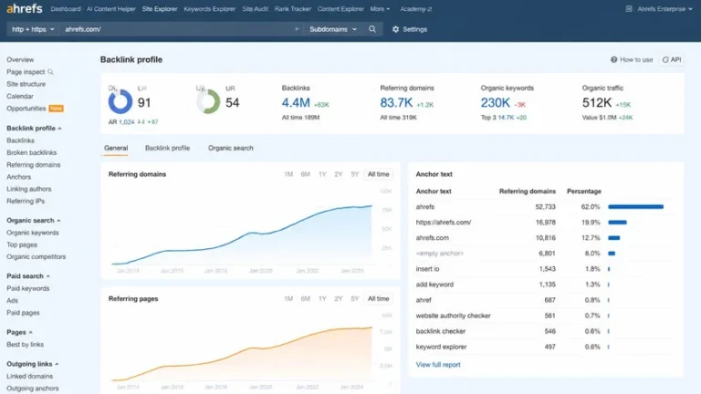
Task: Open AI Content Helper
Action: coord(110,9)
